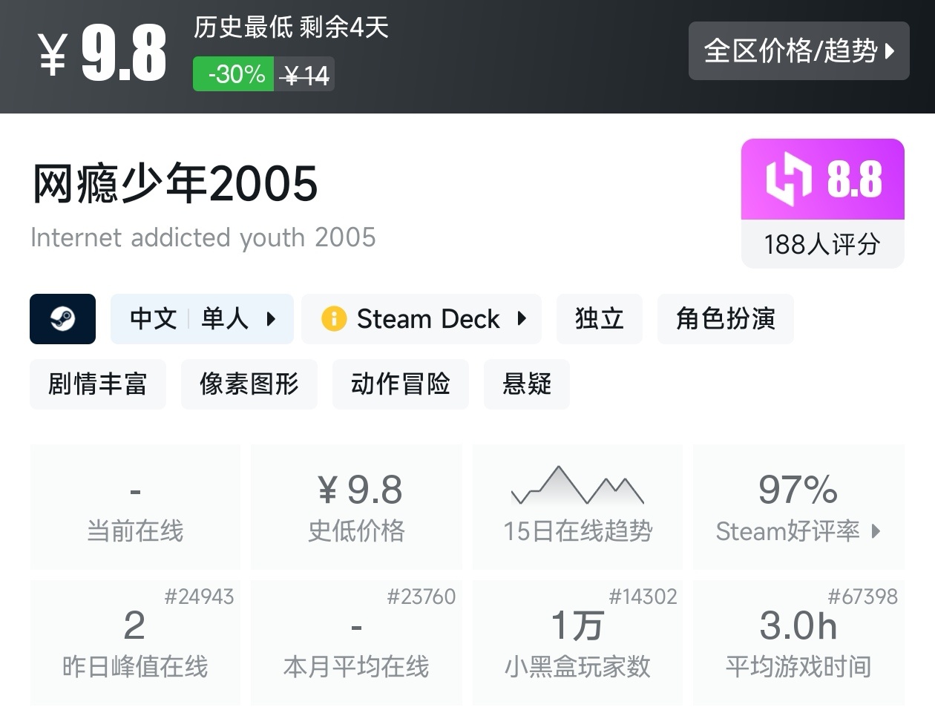Viewport: 935px width, 710px height.
Task: Tap the 剧情丰富 tag
Action: pyautogui.click(x=97, y=384)
